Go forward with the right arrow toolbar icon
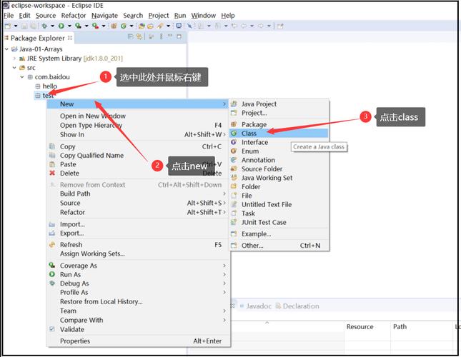 260,26
